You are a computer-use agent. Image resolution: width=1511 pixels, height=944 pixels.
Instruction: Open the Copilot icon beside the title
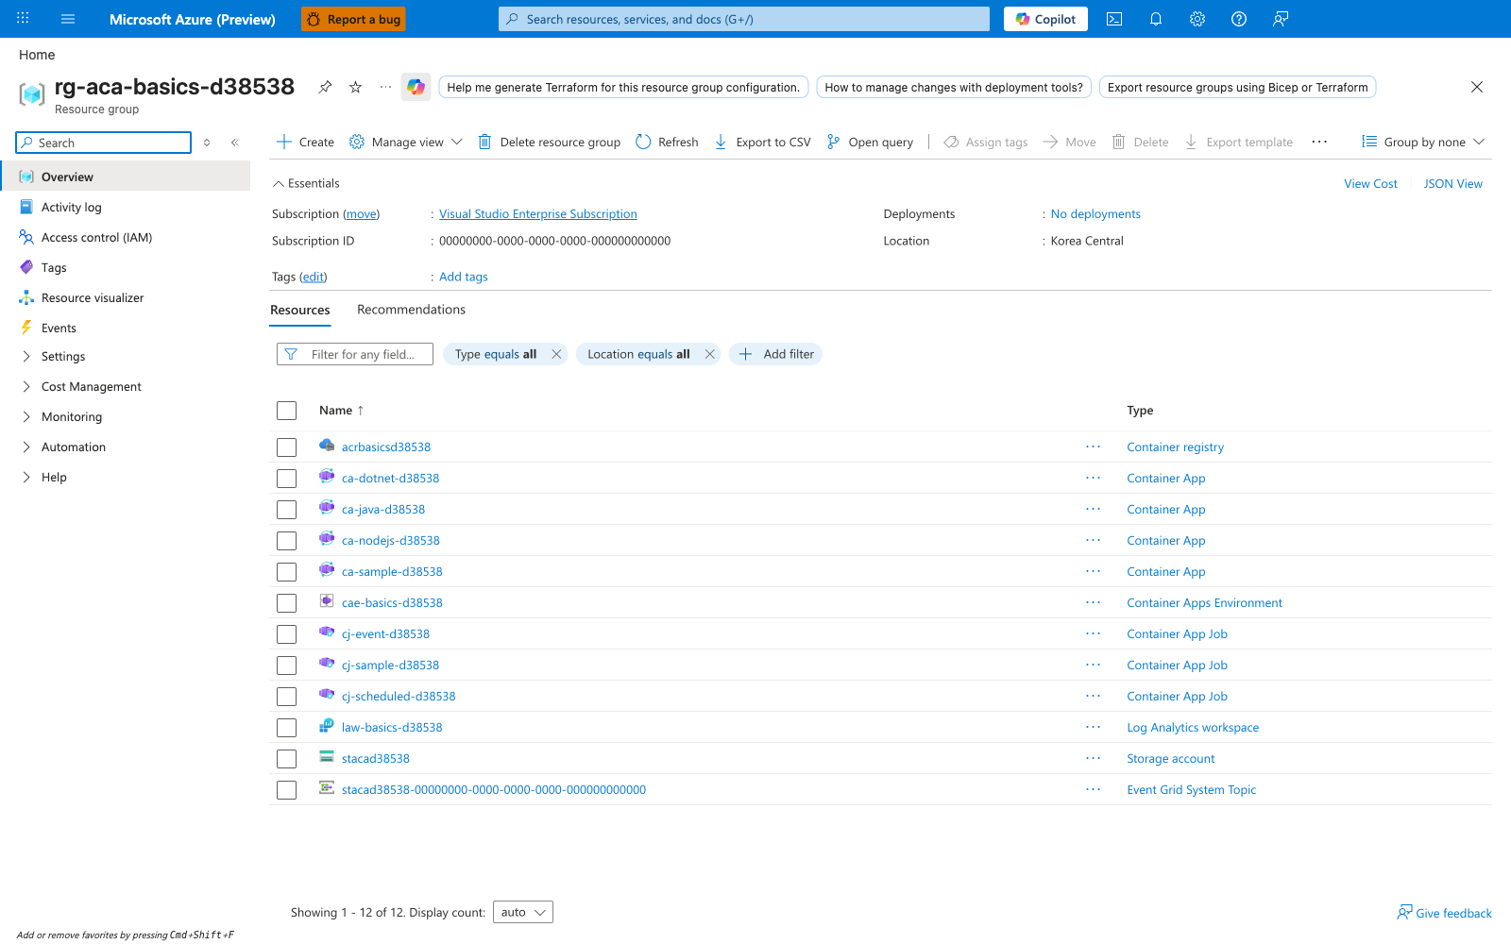[x=416, y=87]
